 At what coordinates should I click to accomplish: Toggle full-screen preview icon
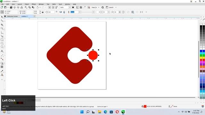click(x=73, y=7)
